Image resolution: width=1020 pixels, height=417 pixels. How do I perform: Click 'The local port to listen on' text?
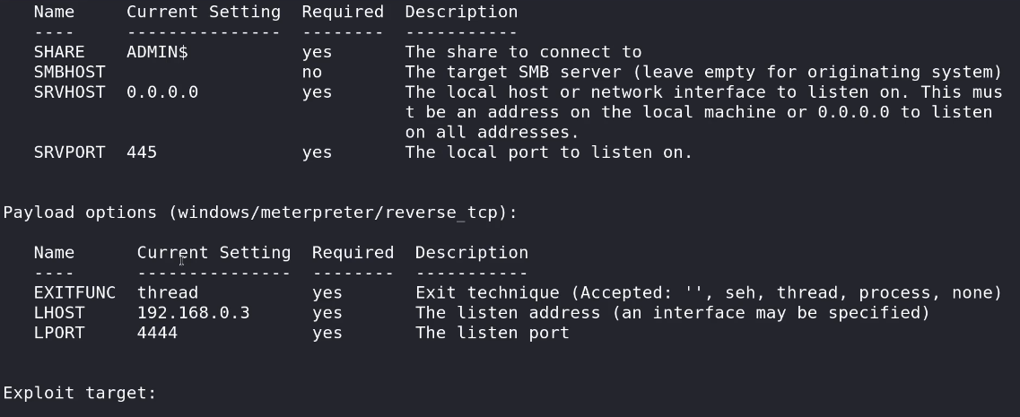point(548,152)
